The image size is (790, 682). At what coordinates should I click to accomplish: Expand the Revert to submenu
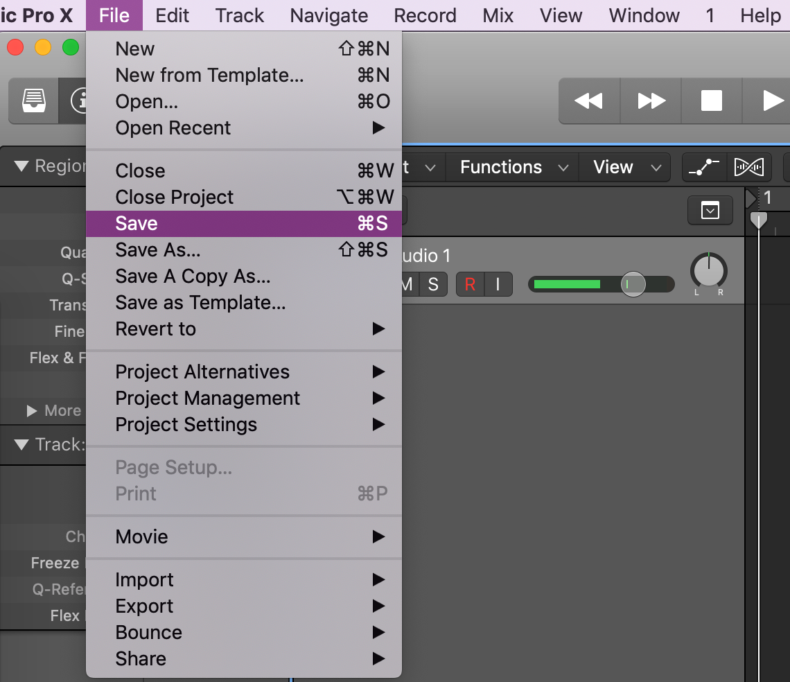point(244,329)
